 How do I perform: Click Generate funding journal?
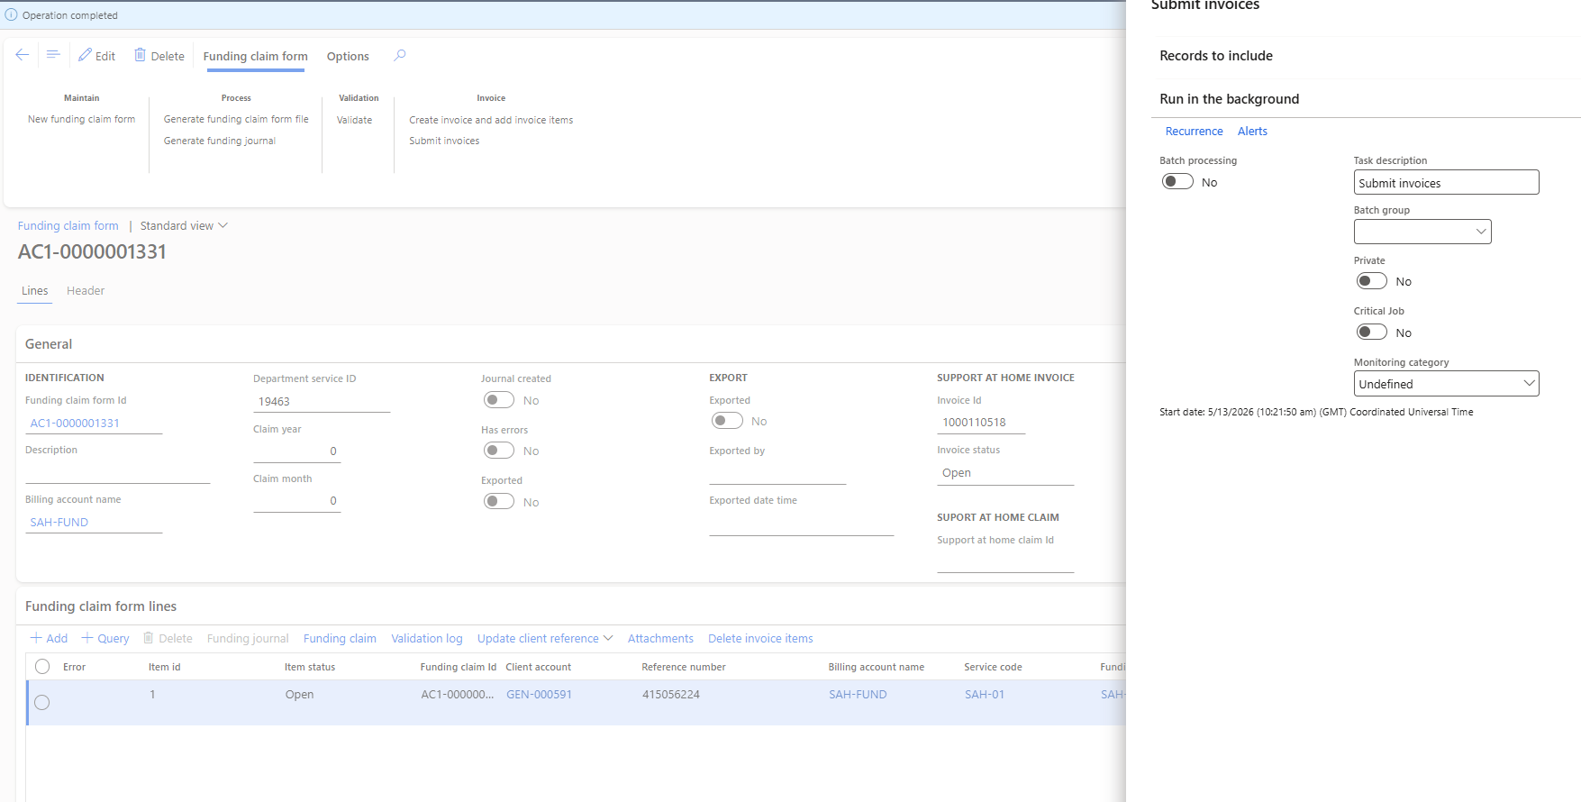220,141
